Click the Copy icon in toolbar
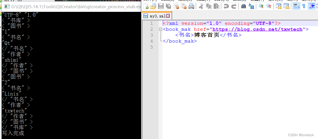Screen dimensions: 318x139 (x=209, y=6)
